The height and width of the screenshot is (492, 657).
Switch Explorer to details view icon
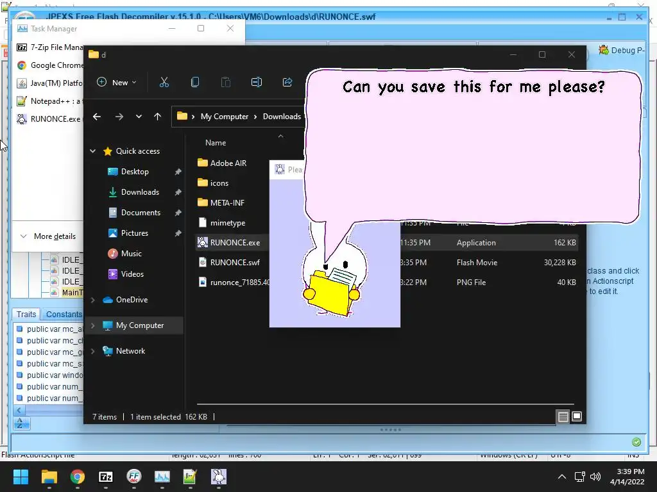click(563, 416)
